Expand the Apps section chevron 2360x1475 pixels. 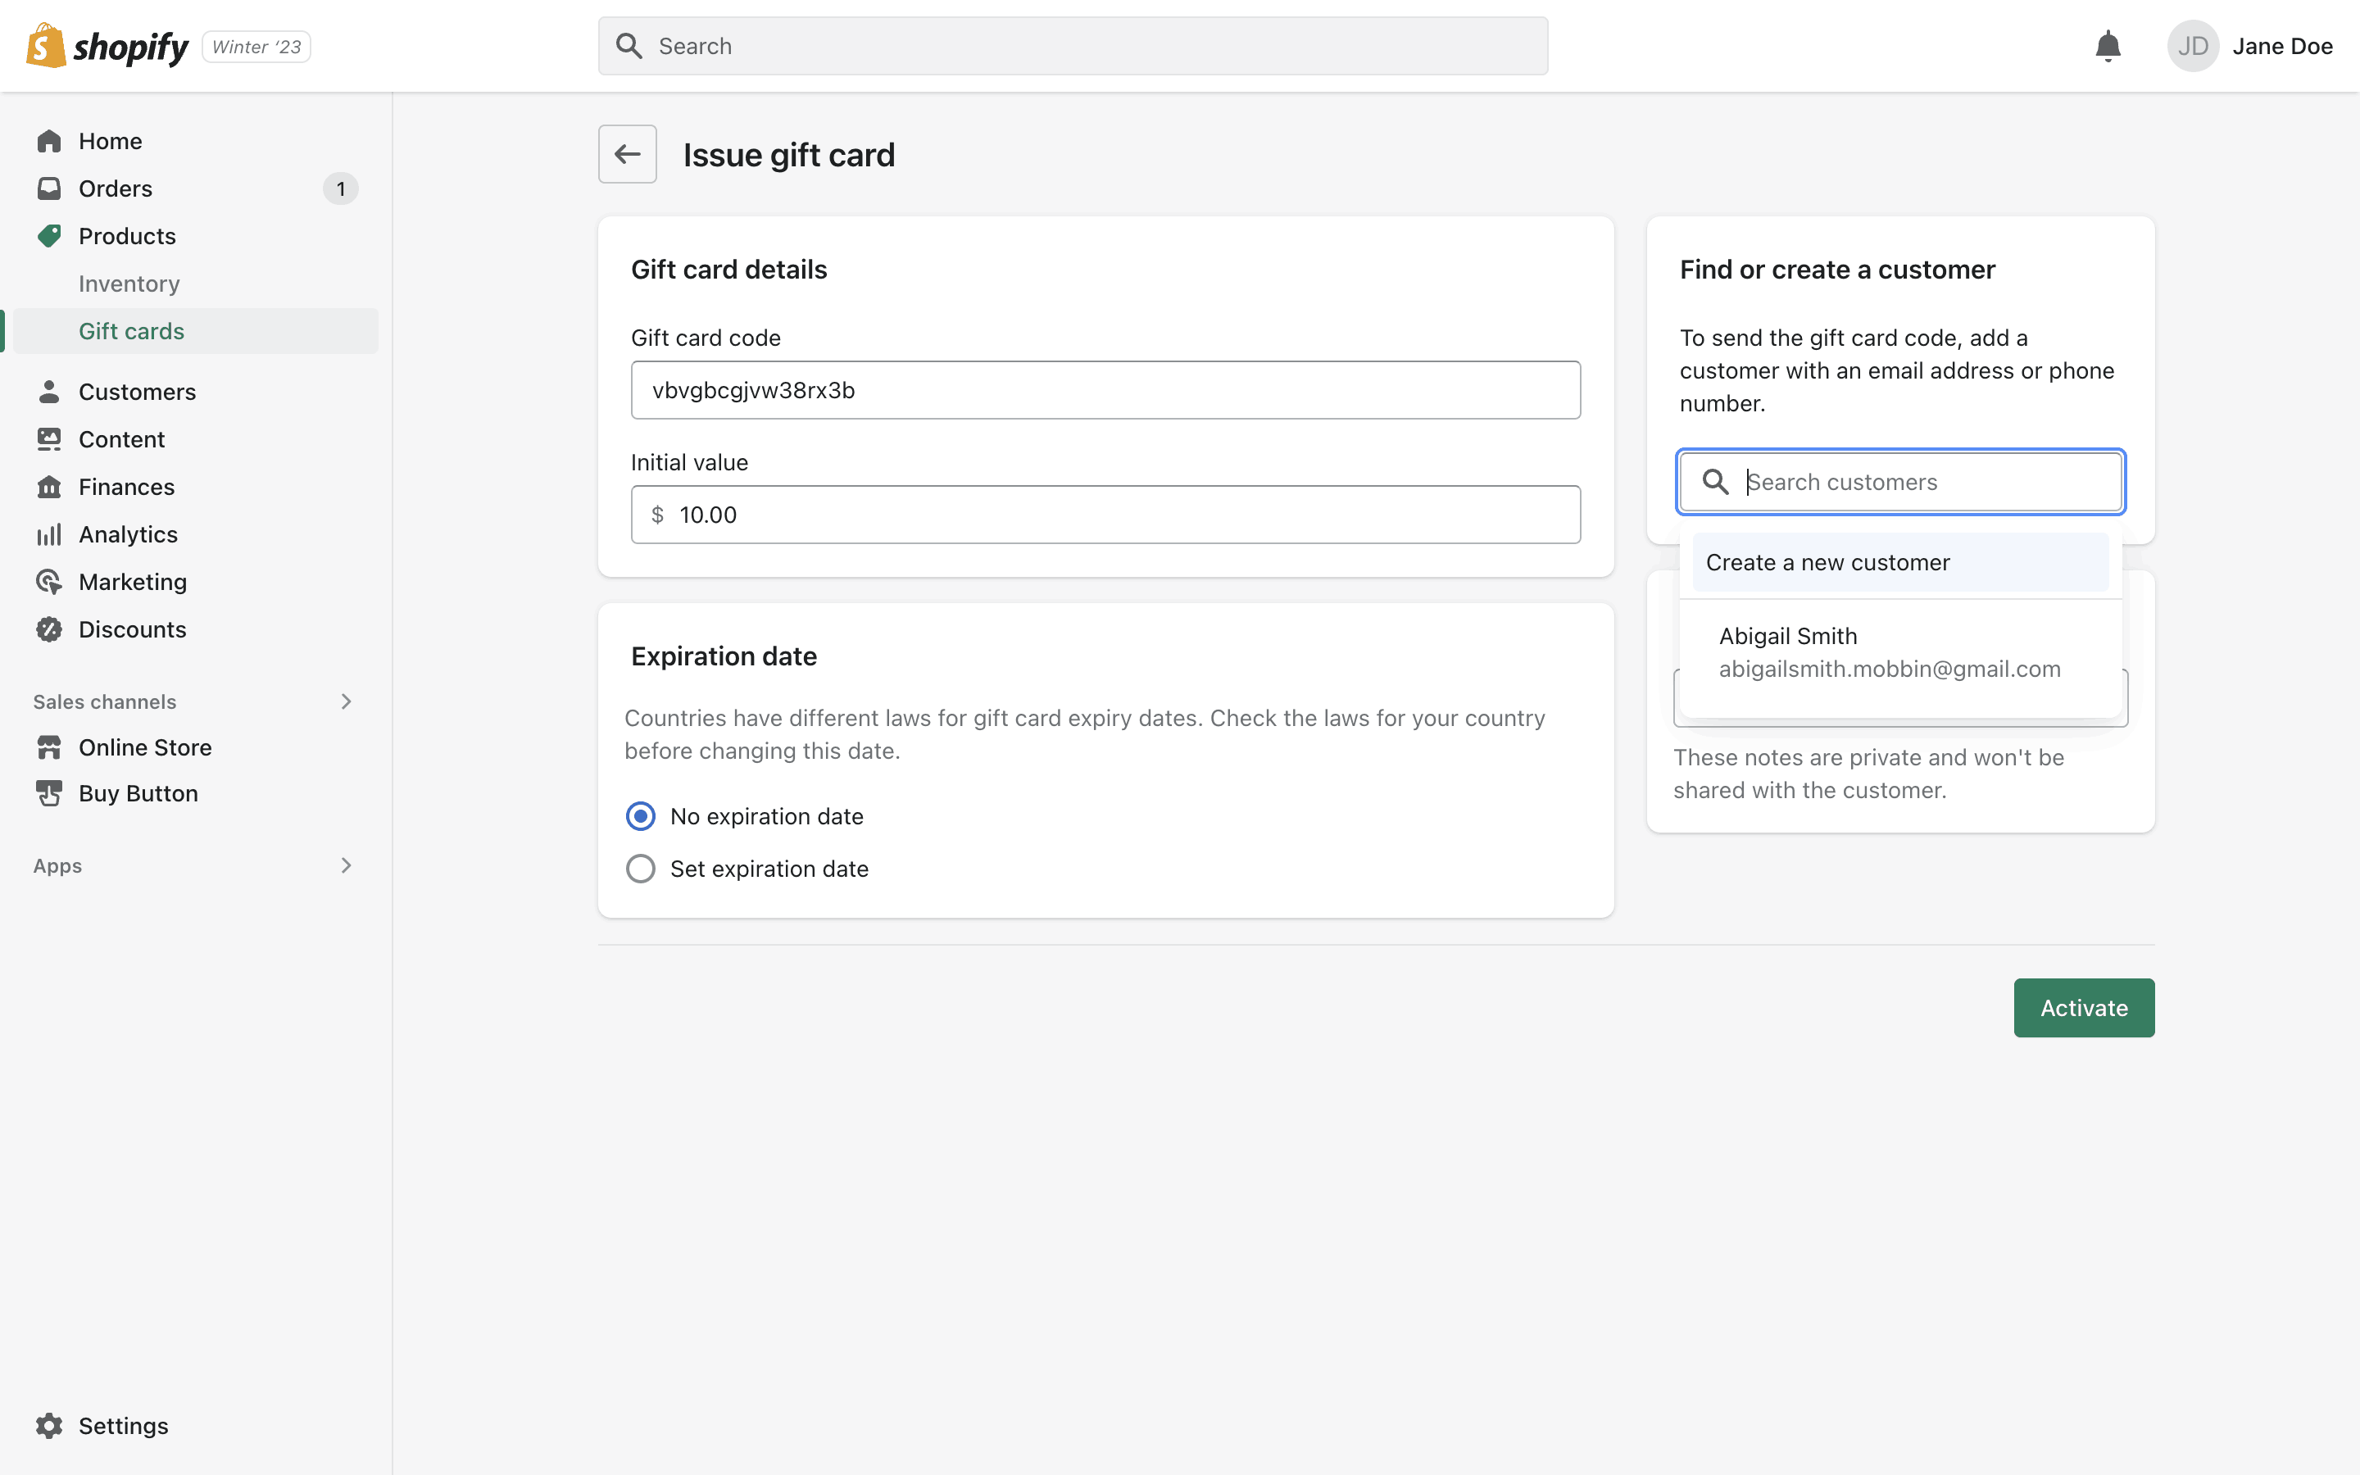point(345,865)
